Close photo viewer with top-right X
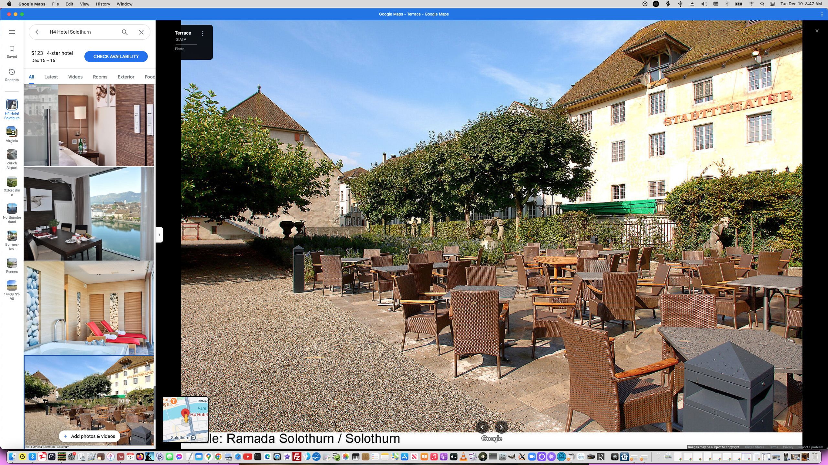The width and height of the screenshot is (828, 465). pyautogui.click(x=817, y=31)
